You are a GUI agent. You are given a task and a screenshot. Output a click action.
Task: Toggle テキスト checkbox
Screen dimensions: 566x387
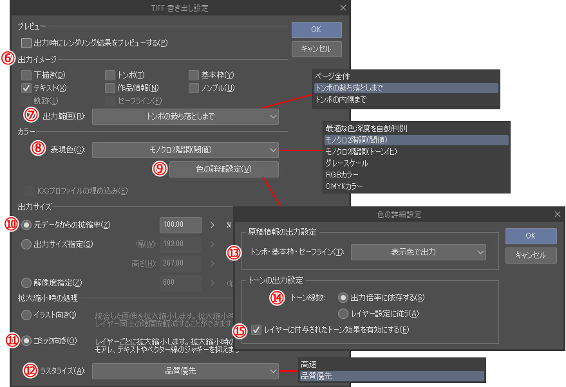tap(26, 88)
